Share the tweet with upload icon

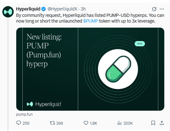click(x=162, y=123)
